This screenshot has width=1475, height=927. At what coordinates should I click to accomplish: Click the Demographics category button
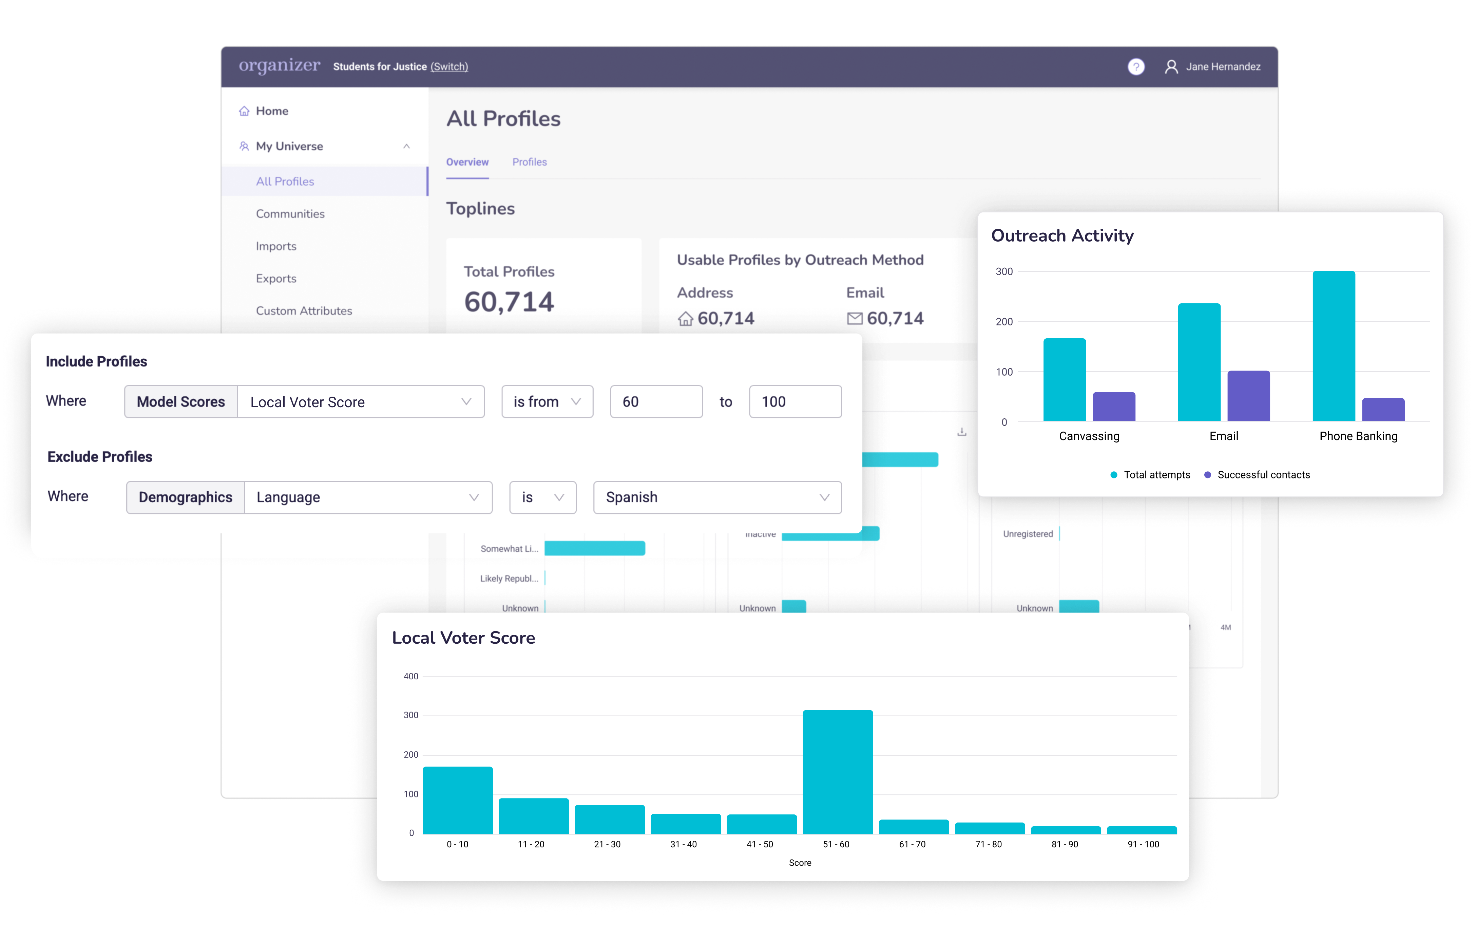click(x=185, y=497)
